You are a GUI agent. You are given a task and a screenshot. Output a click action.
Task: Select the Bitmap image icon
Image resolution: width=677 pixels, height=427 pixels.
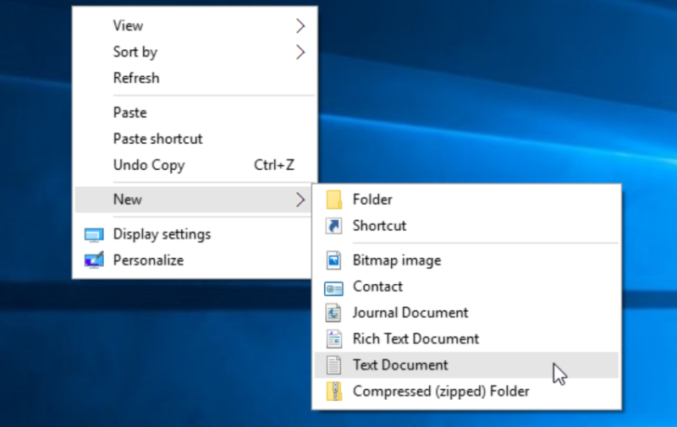pyautogui.click(x=334, y=260)
